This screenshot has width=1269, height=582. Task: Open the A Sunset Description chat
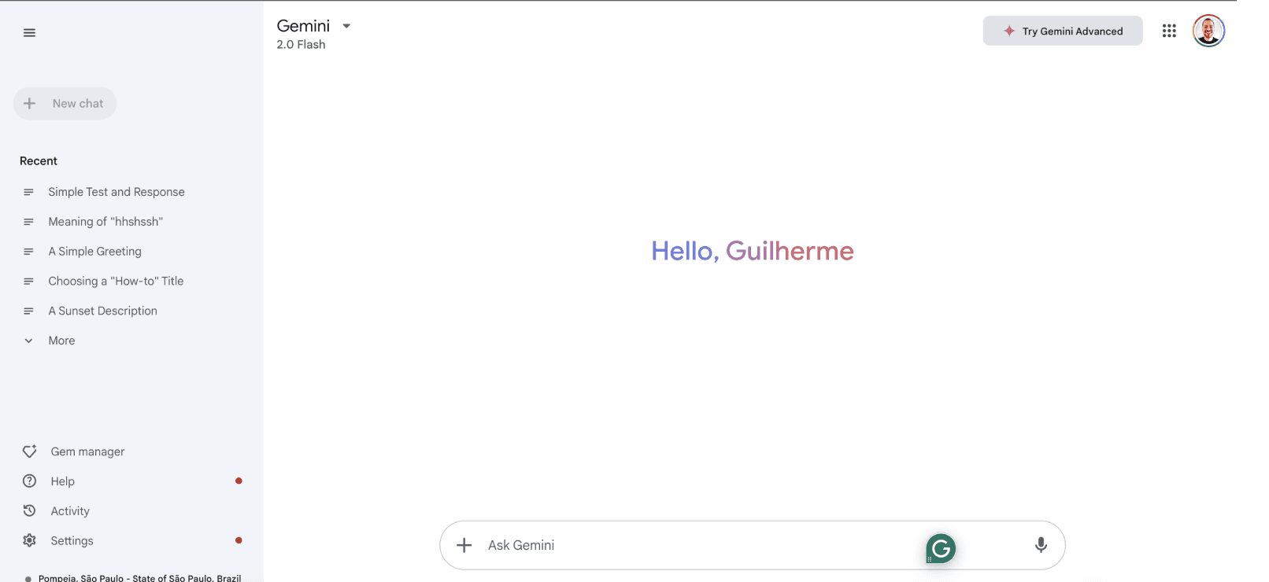pyautogui.click(x=103, y=311)
